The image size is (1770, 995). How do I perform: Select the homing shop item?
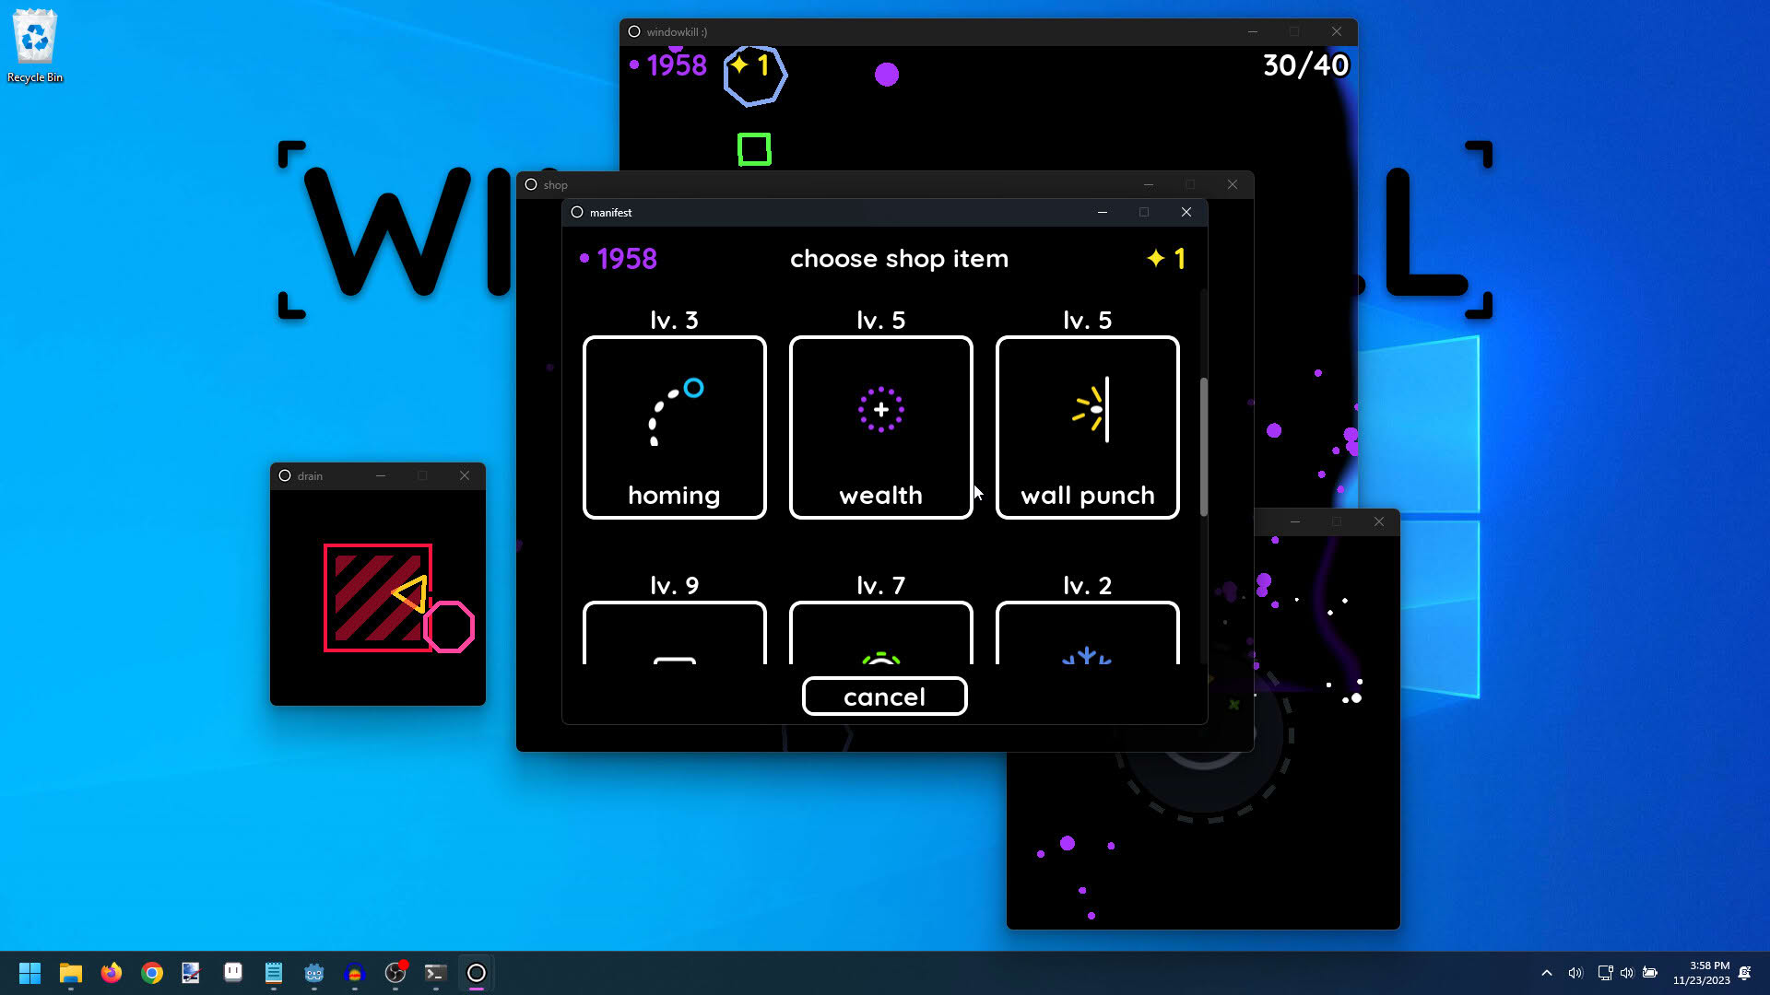click(674, 427)
